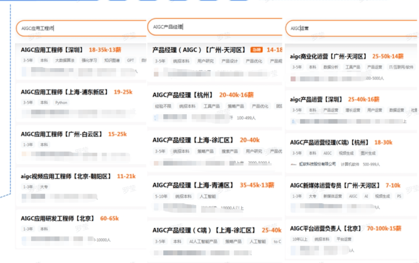Select AIGC新媒体运营专员【广州-天河区】 job title
The image size is (419, 263).
(x=335, y=186)
